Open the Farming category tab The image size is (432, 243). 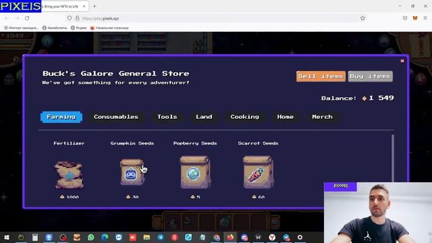coord(61,117)
